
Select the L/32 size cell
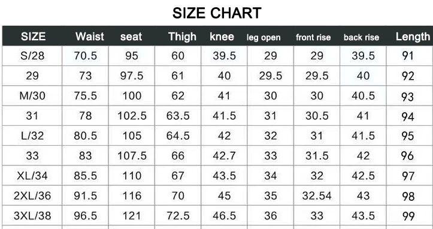(32, 136)
